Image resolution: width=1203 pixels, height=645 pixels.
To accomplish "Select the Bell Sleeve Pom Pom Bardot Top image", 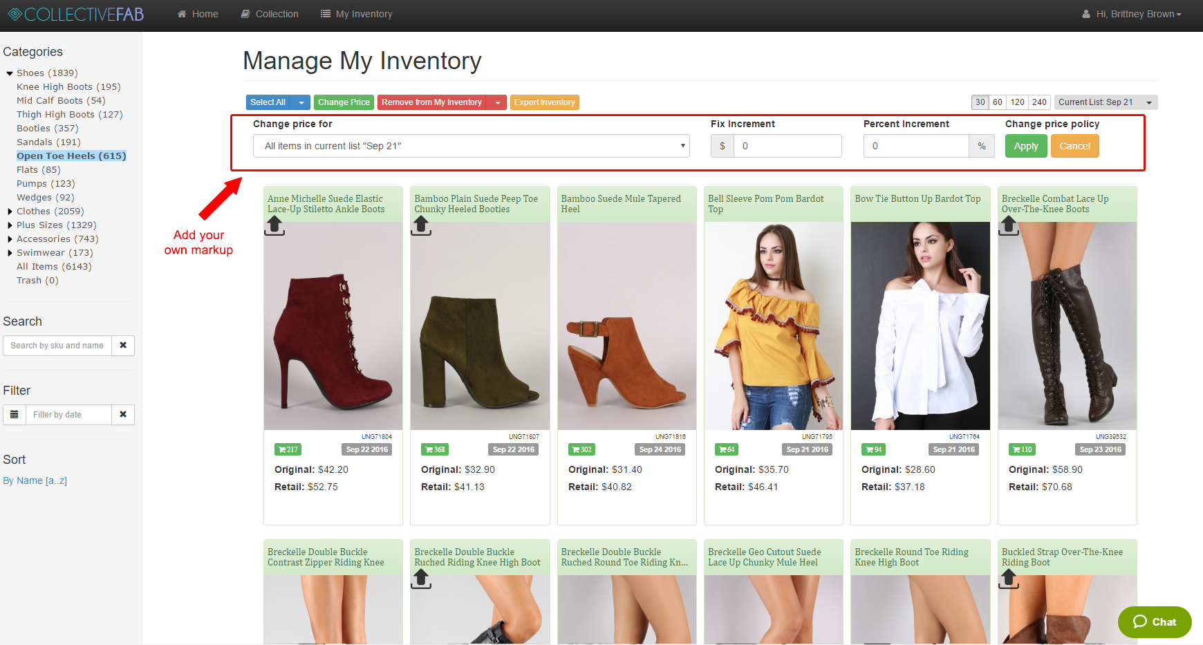I will 774,326.
